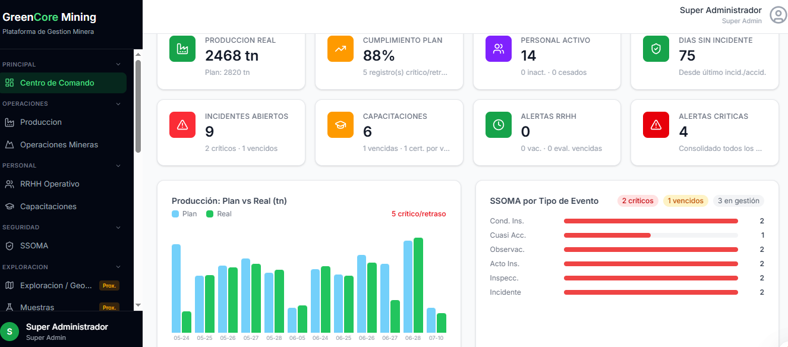788x347 pixels.
Task: Click the 'Acto Ins.' row label
Action: point(505,264)
